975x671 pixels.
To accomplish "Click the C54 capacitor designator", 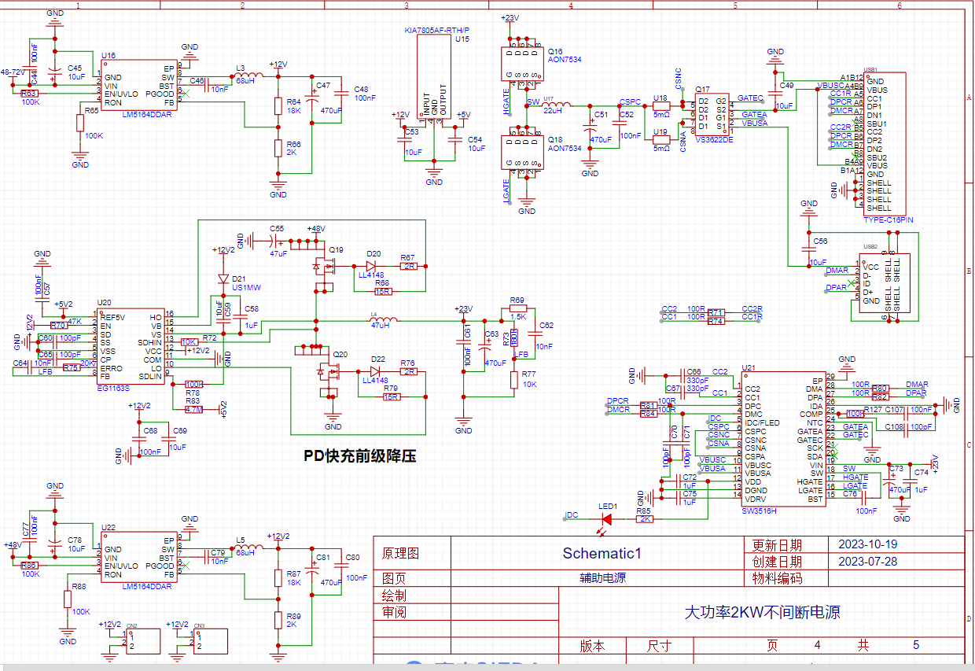I will coord(476,139).
